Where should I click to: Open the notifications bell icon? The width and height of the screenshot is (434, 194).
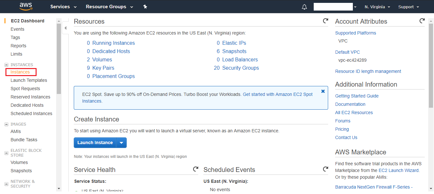click(x=304, y=7)
